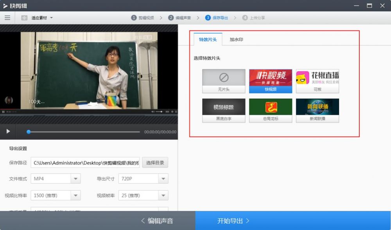Click the volume icon inside the video preview

tap(152, 112)
